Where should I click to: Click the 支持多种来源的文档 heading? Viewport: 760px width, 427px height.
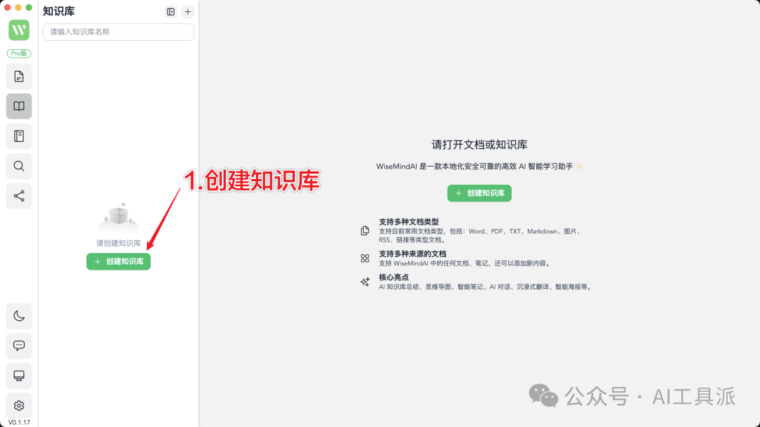point(412,254)
